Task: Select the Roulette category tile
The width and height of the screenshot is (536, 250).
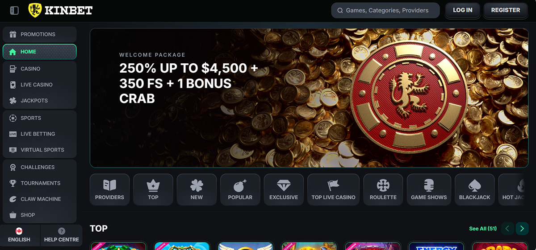Action: click(383, 189)
